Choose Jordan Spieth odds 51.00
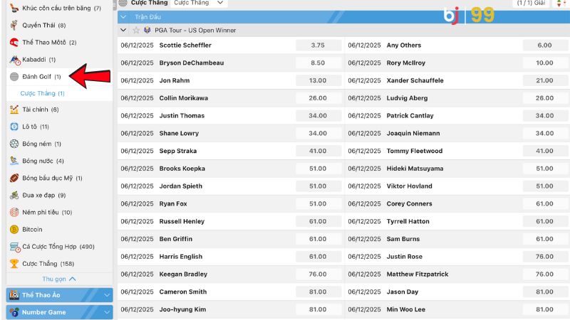570x320 pixels. click(x=318, y=186)
